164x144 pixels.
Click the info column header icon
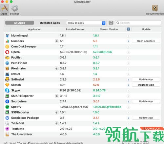pyautogui.click(x=129, y=29)
